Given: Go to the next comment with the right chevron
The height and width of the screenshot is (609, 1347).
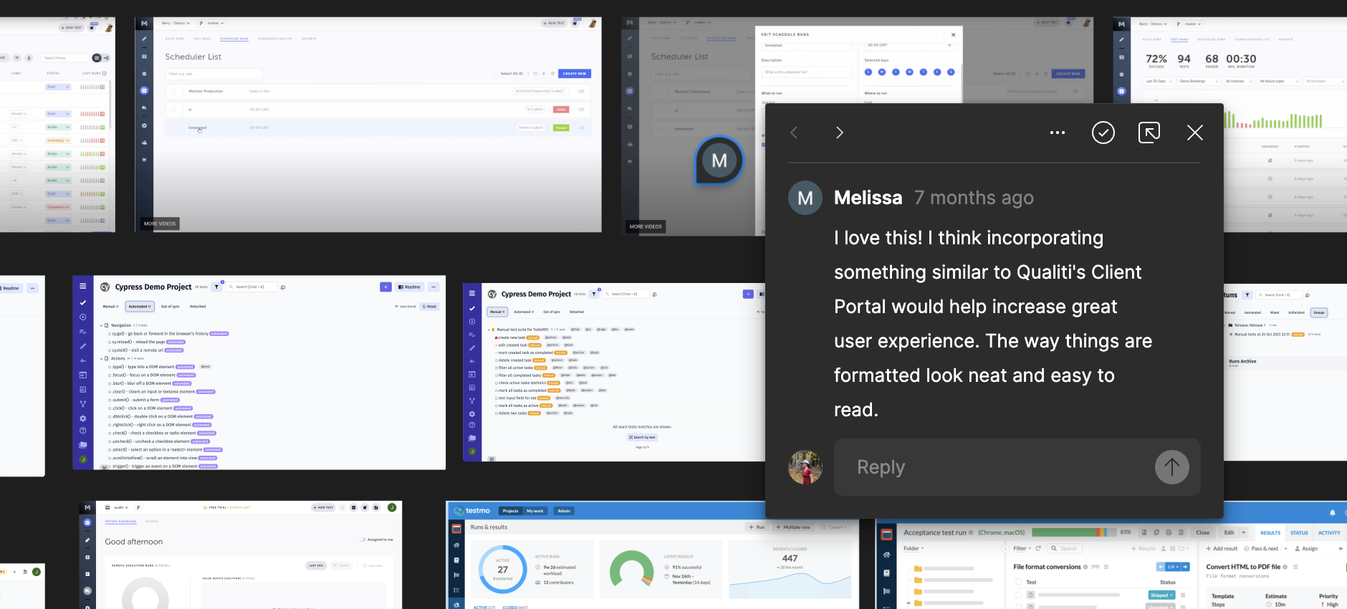Looking at the screenshot, I should coord(840,133).
